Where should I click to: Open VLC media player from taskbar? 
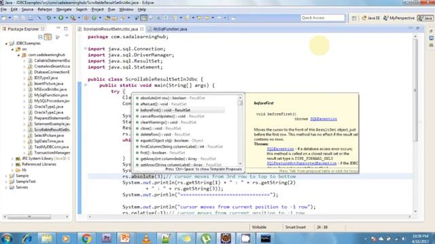(146, 238)
